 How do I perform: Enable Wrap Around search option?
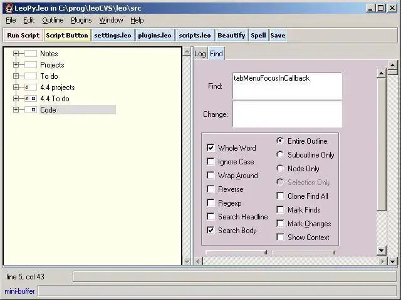pos(211,175)
